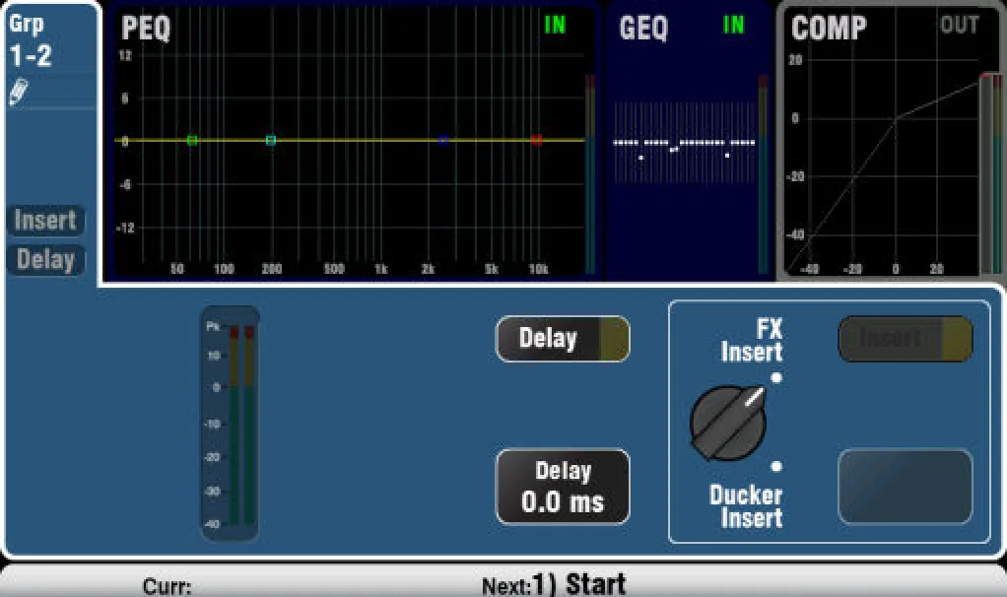Click the GEQ fader graph
1007x597 pixels.
pos(685,143)
